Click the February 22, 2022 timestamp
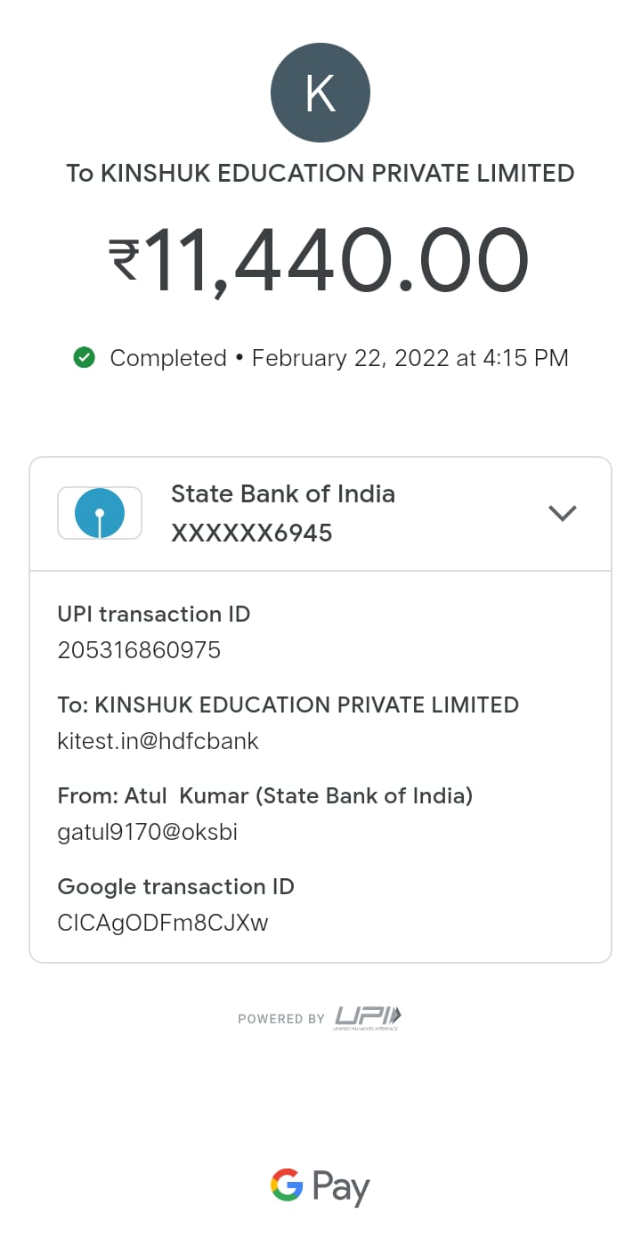Screen dimensions: 641x1238 coord(410,358)
